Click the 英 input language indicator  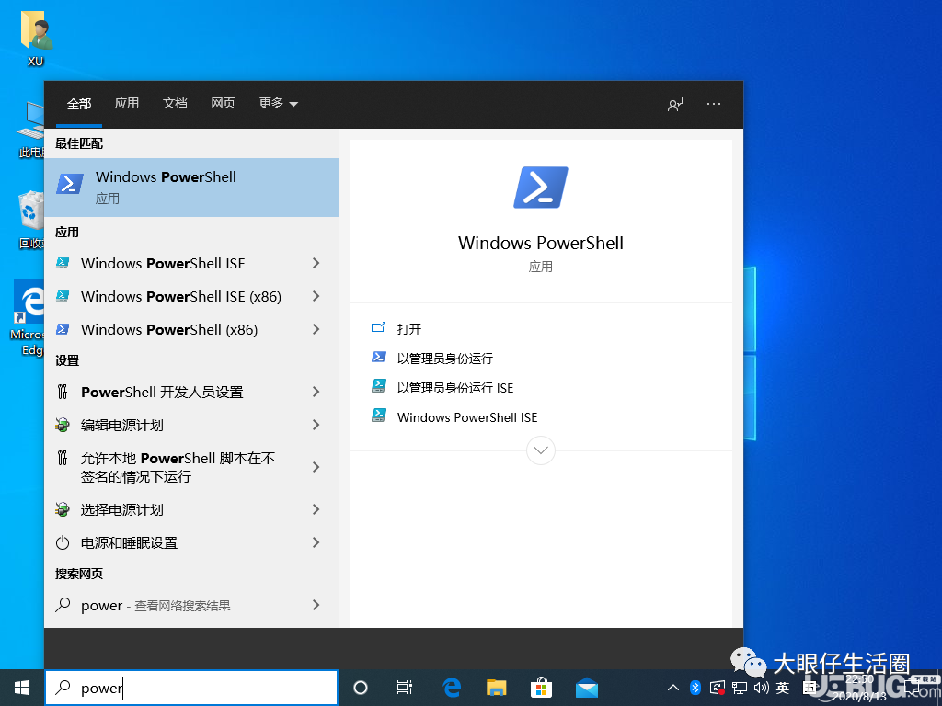[x=782, y=688]
